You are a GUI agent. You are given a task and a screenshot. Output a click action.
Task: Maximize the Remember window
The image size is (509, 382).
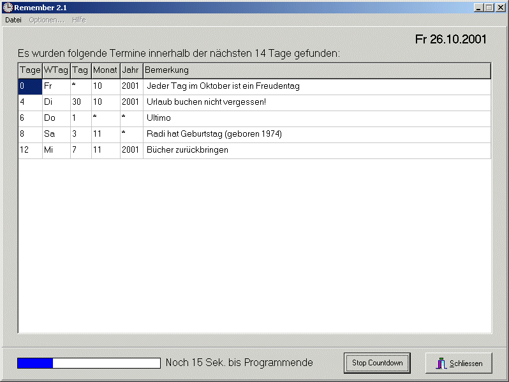[x=489, y=8]
